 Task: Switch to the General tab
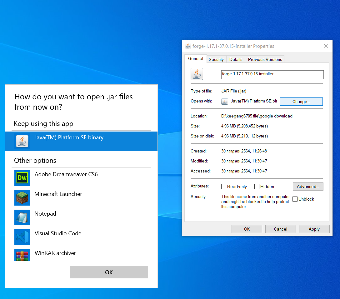pos(196,58)
